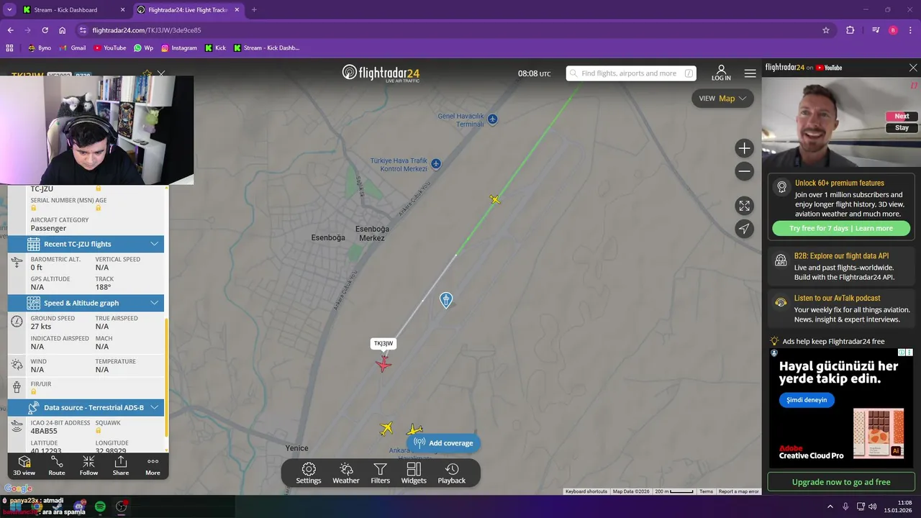
Task: Zoom out on the map
Action: [745, 171]
